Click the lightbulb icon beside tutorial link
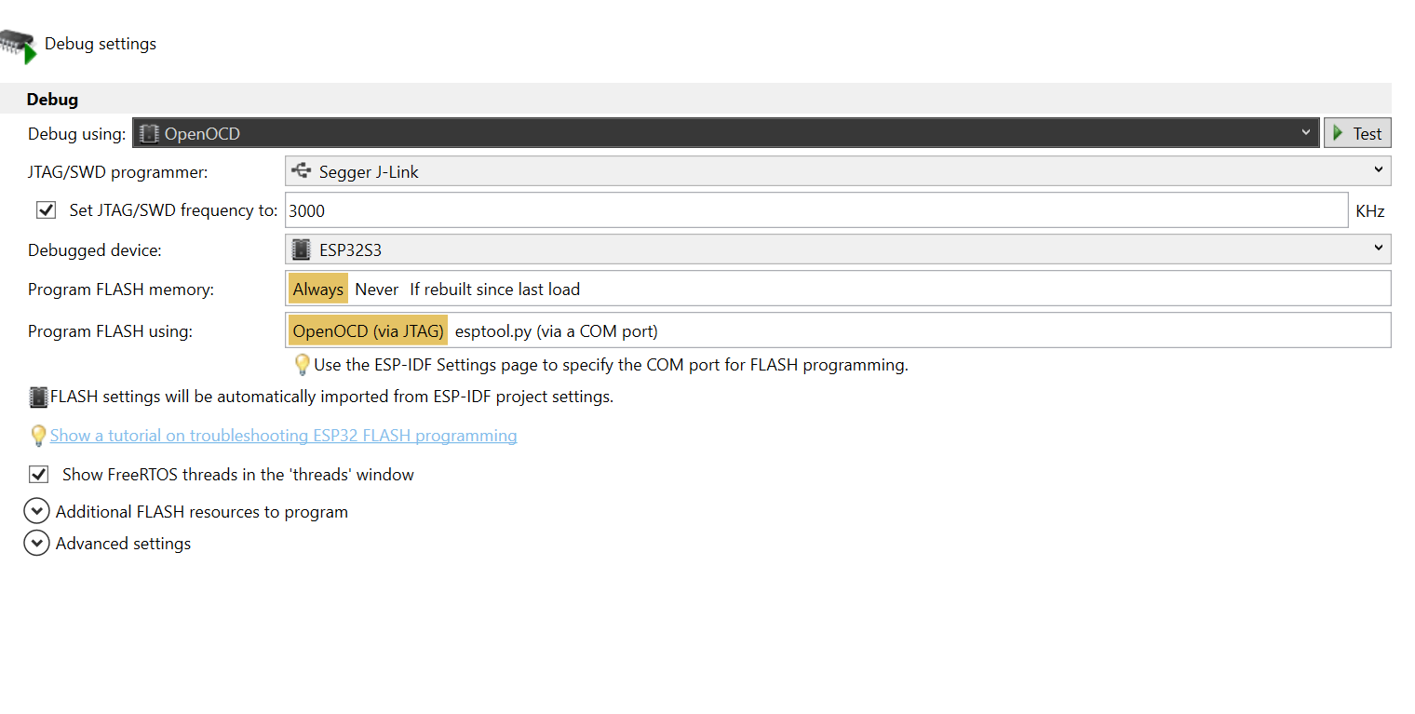1415x714 pixels. 38,435
